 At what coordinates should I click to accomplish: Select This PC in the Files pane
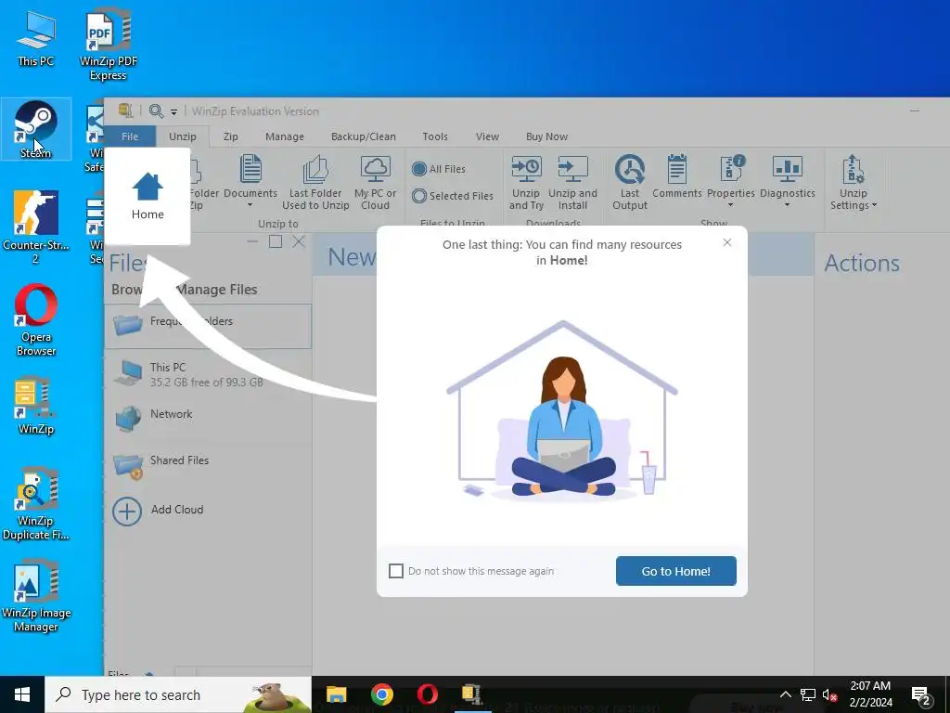coord(208,374)
